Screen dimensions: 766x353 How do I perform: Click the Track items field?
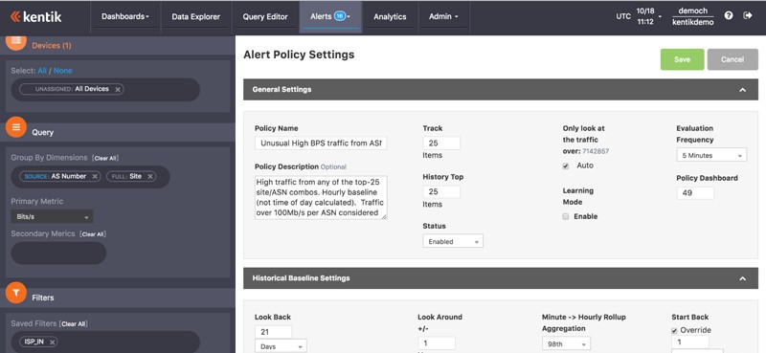441,143
